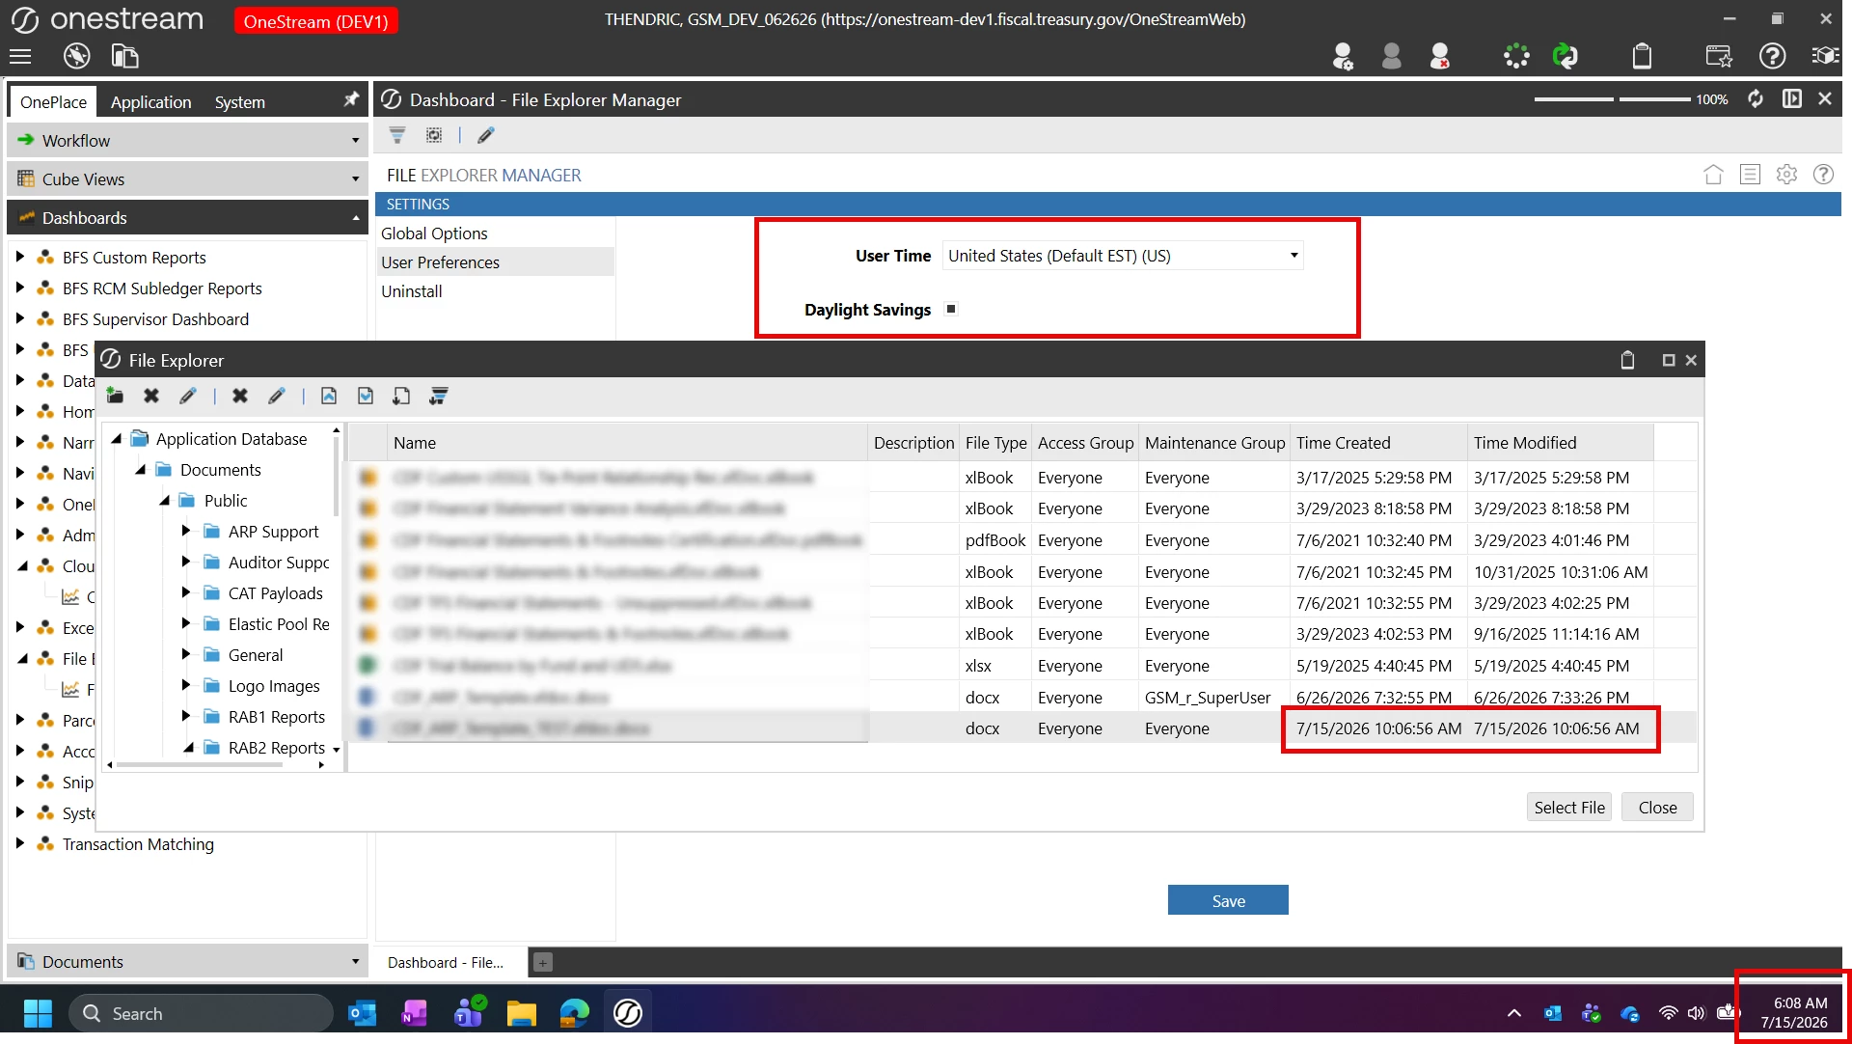Expand the BFS RCM Subledger Reports node
Viewport: 1852px width, 1044px height.
point(19,288)
